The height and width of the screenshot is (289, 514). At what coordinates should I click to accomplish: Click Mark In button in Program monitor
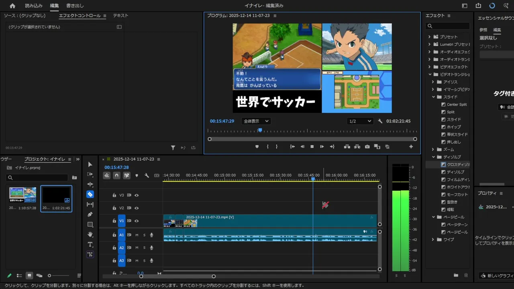click(x=267, y=147)
